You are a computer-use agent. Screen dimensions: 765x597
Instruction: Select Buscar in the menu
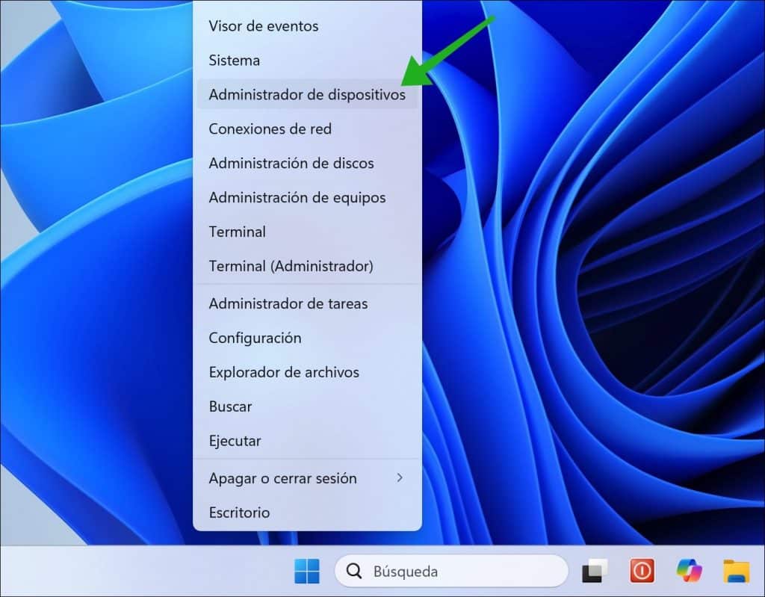(307, 406)
